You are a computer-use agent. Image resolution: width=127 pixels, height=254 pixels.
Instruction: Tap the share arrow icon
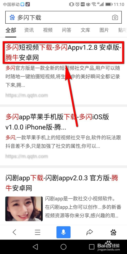[x=89, y=232]
